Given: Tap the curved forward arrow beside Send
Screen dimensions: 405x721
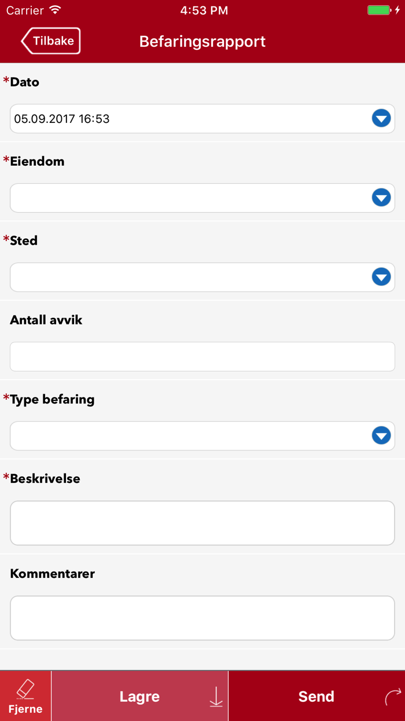Looking at the screenshot, I should point(392,697).
